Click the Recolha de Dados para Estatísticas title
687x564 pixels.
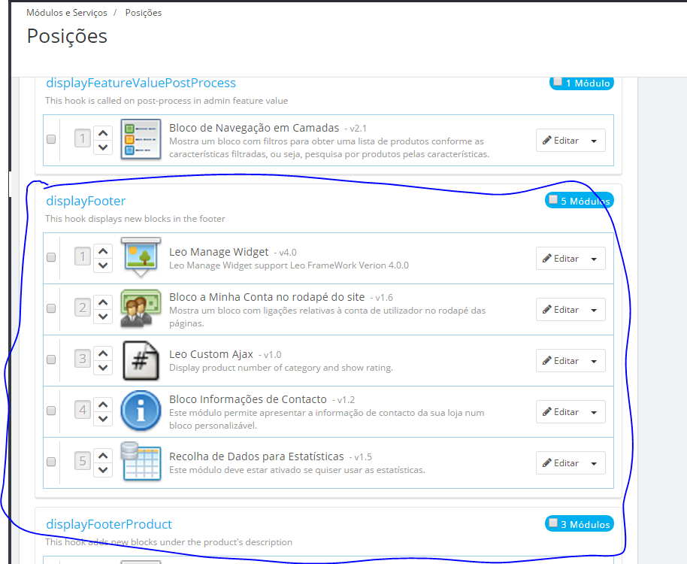coord(256,456)
